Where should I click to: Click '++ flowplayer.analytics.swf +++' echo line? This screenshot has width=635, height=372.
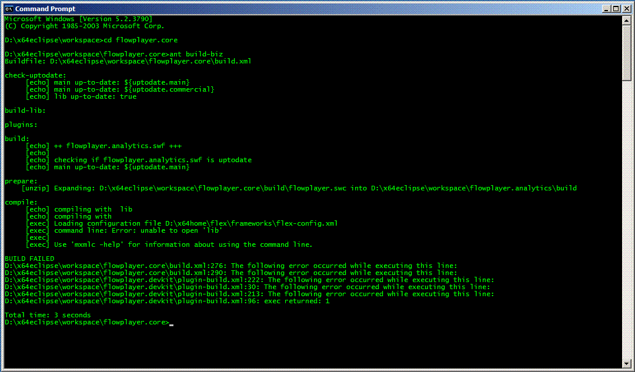pyautogui.click(x=103, y=146)
